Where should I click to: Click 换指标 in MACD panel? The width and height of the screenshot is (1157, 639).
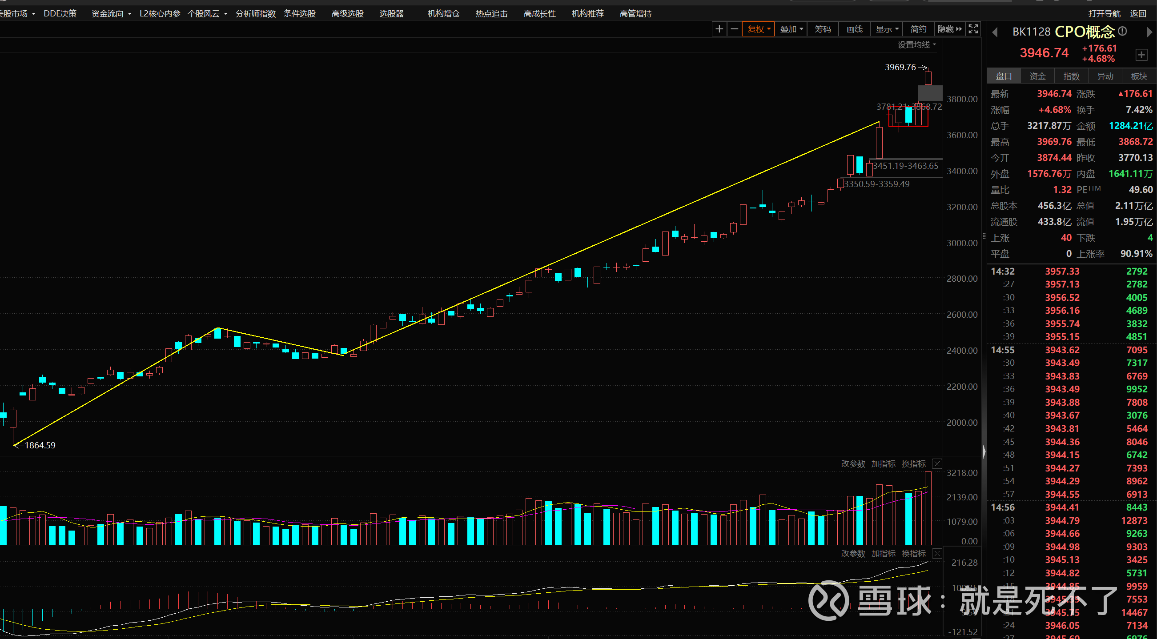pyautogui.click(x=914, y=553)
